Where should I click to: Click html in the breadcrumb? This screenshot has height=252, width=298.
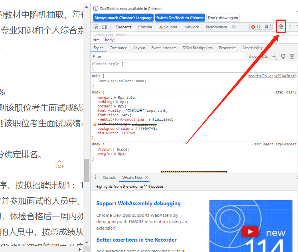[97, 40]
